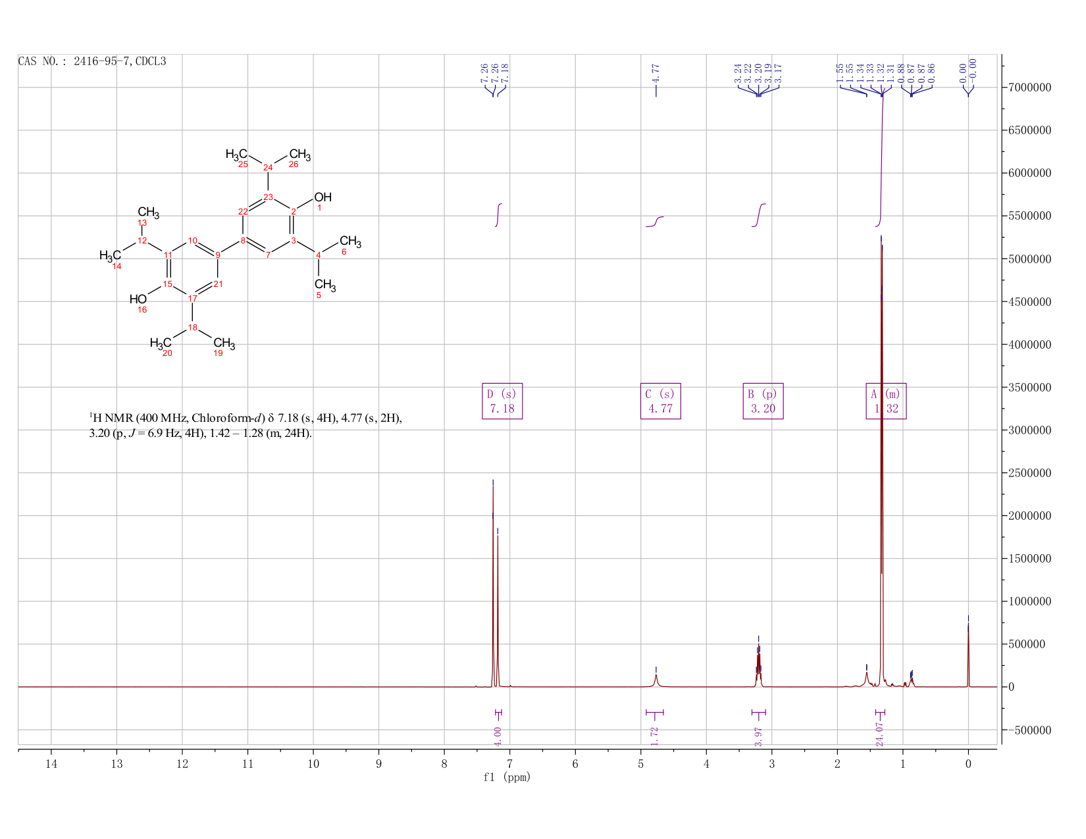Click the integral curve above 4.77 peak
Image resolution: width=1086 pixels, height=839 pixels.
point(655,222)
